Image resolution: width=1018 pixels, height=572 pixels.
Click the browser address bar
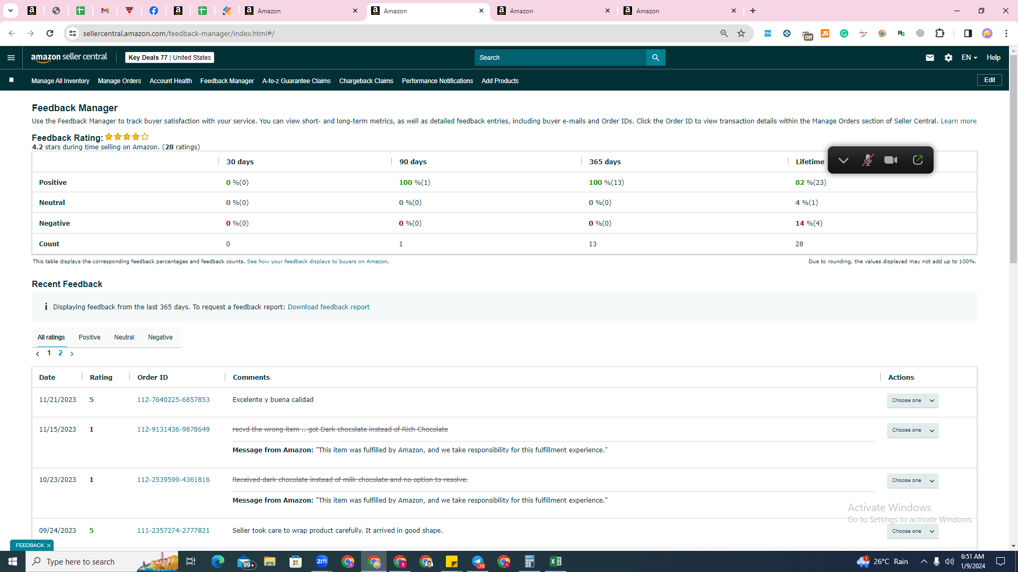pos(398,33)
